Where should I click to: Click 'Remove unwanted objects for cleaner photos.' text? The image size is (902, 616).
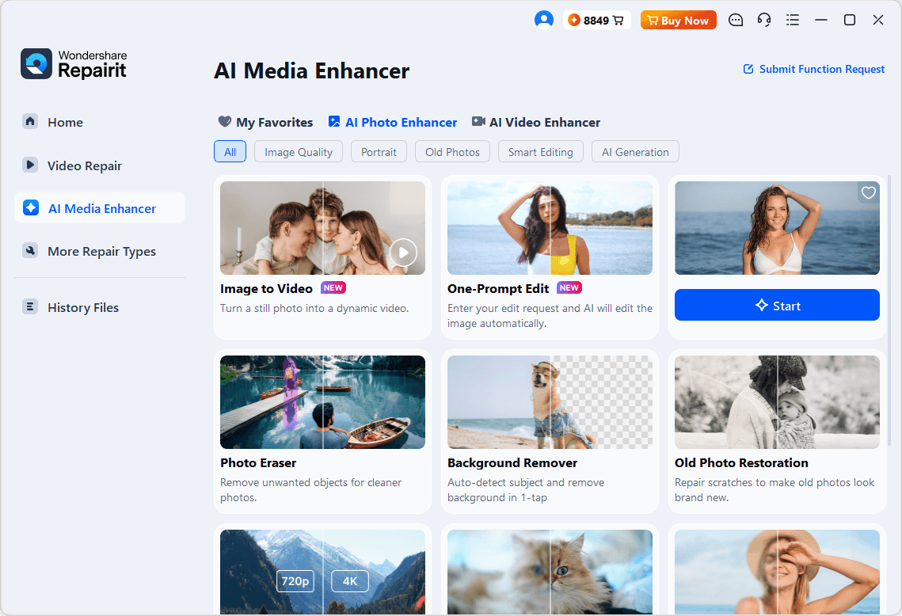tap(310, 490)
